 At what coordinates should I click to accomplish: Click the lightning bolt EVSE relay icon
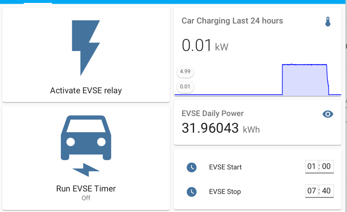86,47
